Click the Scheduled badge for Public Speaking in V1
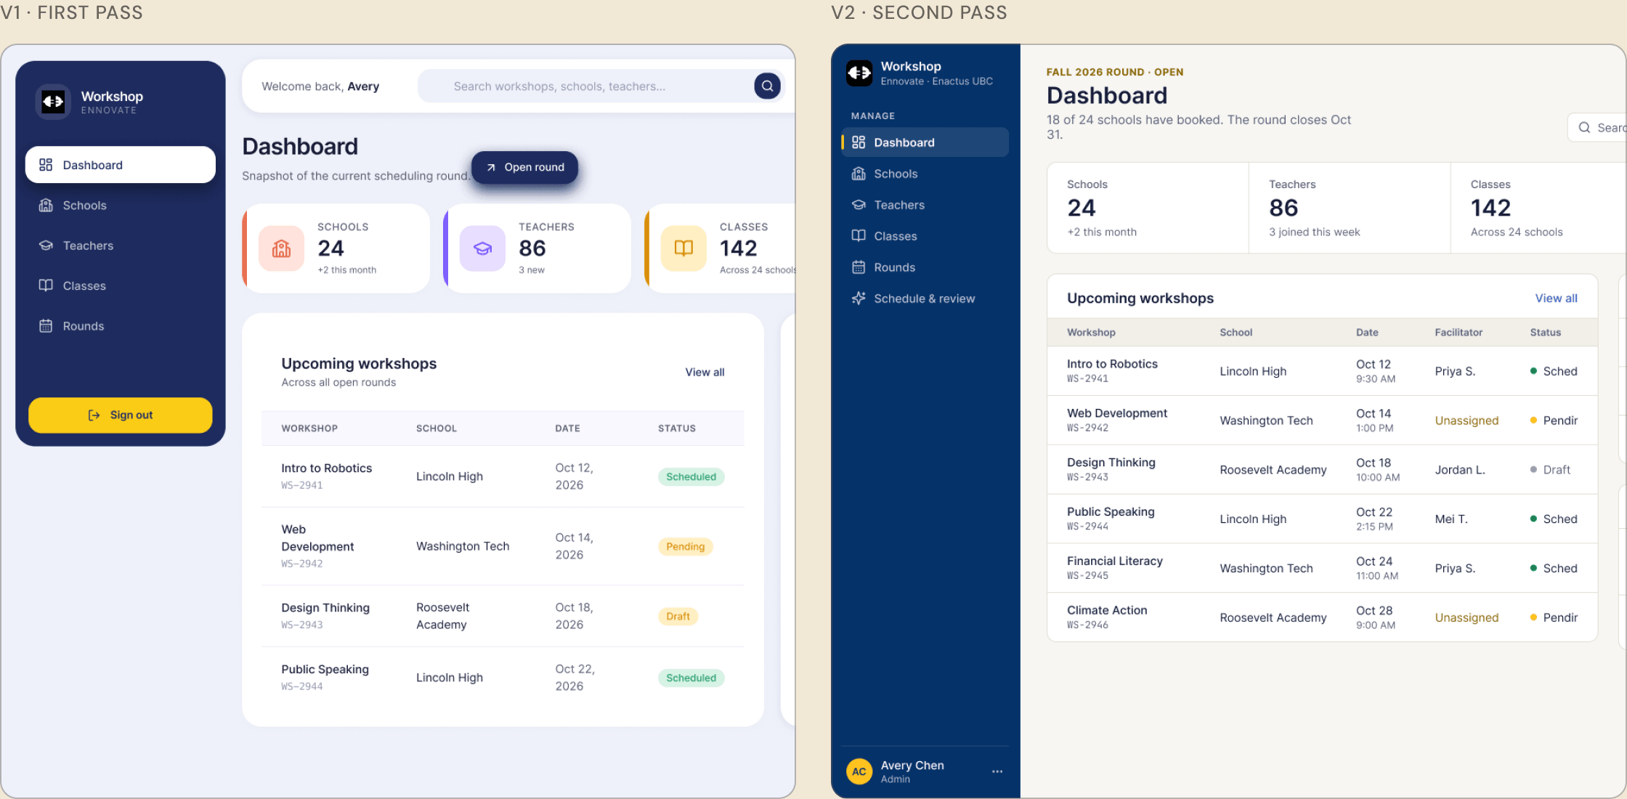Image resolution: width=1627 pixels, height=799 pixels. [x=691, y=678]
